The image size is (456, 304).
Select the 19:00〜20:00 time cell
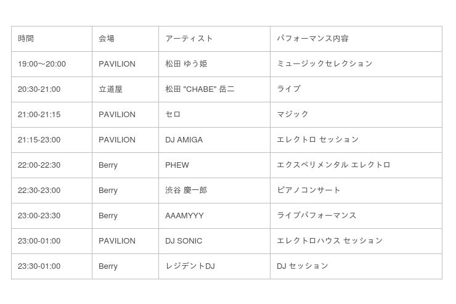pos(42,64)
